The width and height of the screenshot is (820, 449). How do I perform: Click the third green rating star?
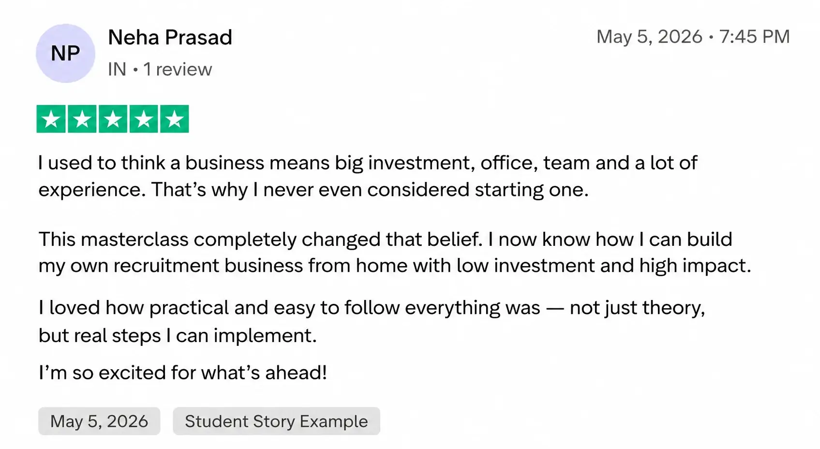(x=113, y=119)
